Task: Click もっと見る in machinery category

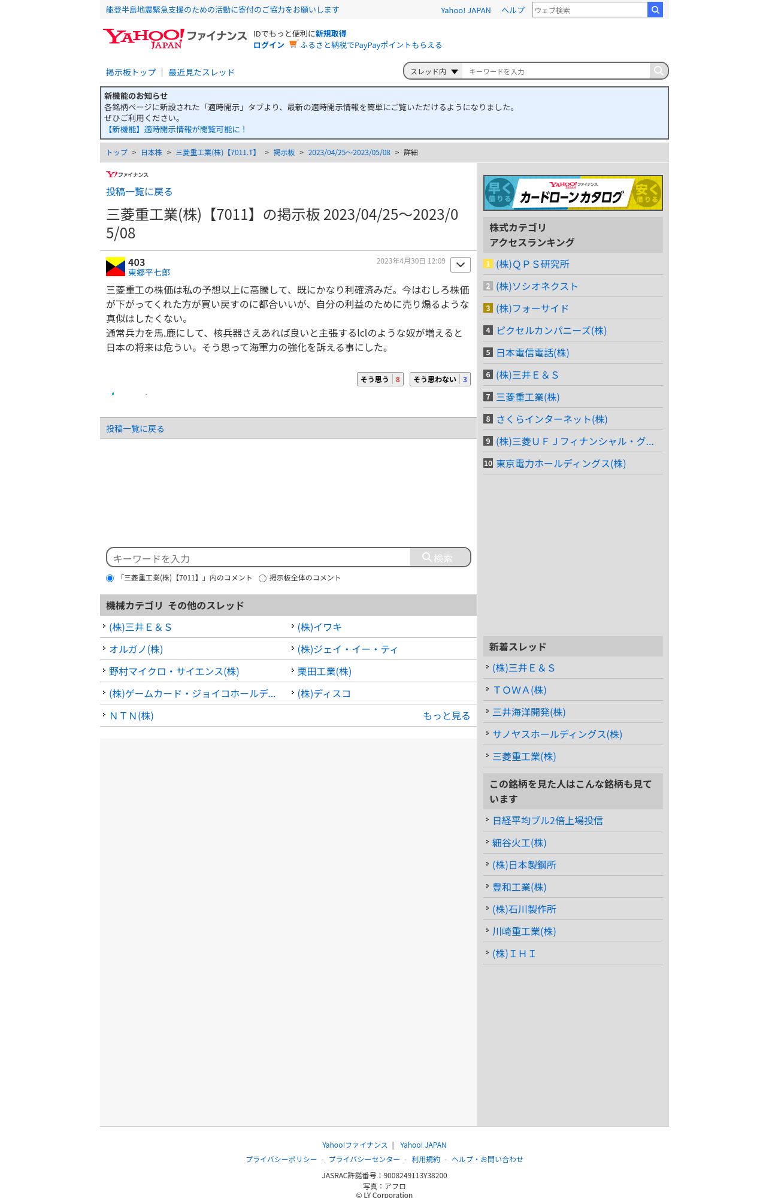Action: pyautogui.click(x=446, y=716)
